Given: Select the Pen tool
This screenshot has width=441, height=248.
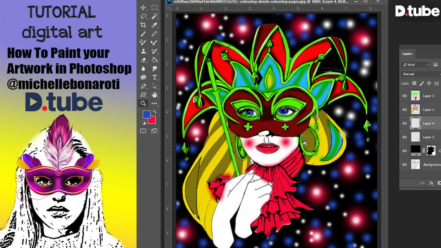Looking at the screenshot, I should point(143,86).
